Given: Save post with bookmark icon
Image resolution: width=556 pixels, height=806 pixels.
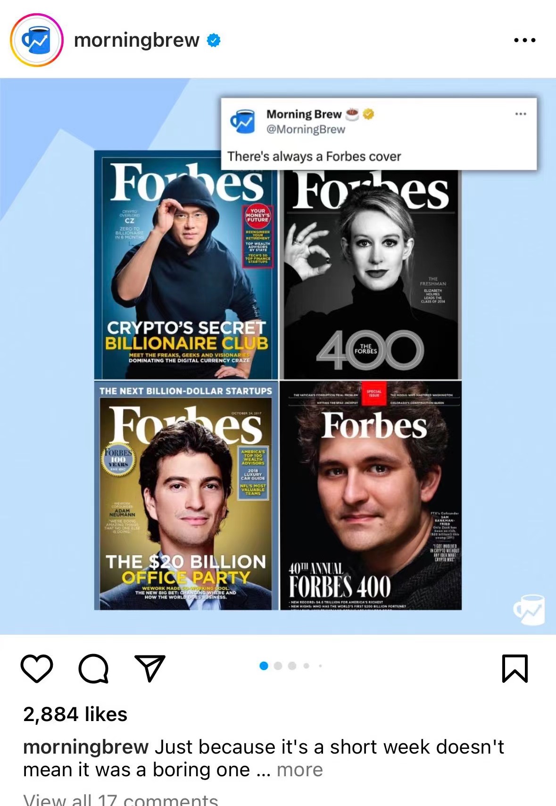Looking at the screenshot, I should pyautogui.click(x=515, y=668).
